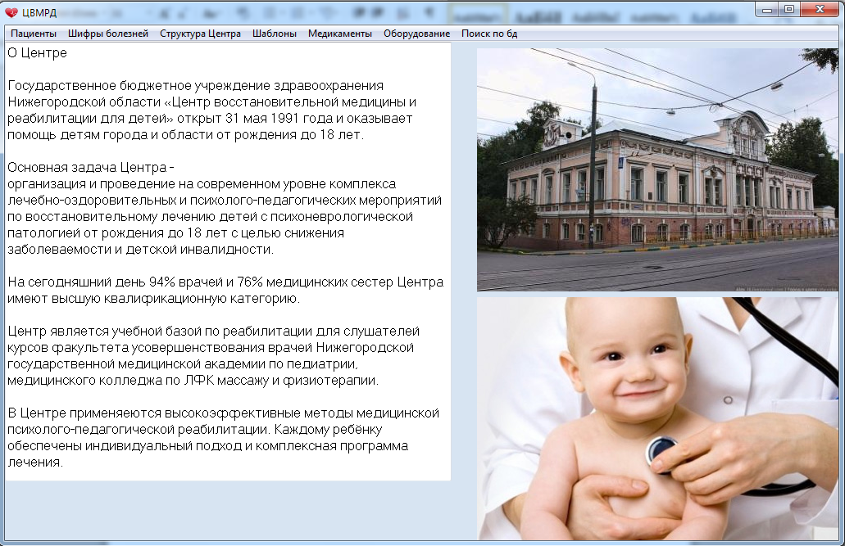Click the text 'Государственное бюджетное учреждение здравоохранения'
Screen dimensions: 845x546
(196, 86)
